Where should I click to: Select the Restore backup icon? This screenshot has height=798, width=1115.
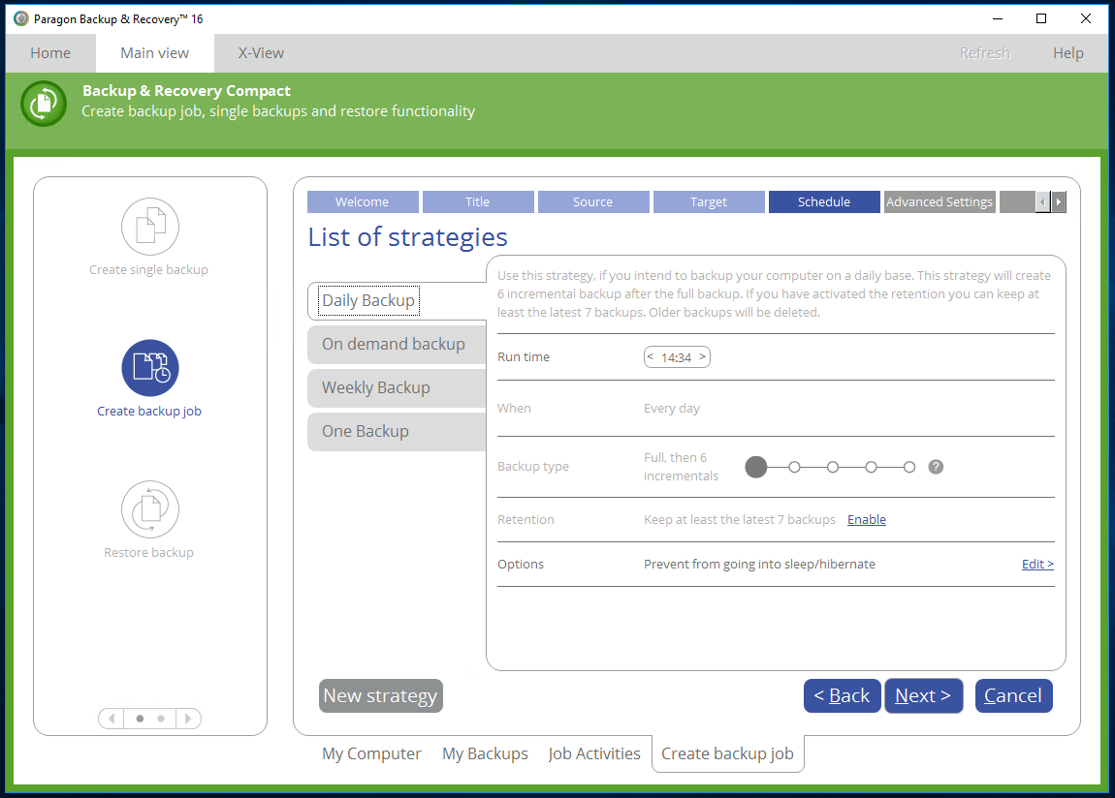[149, 508]
